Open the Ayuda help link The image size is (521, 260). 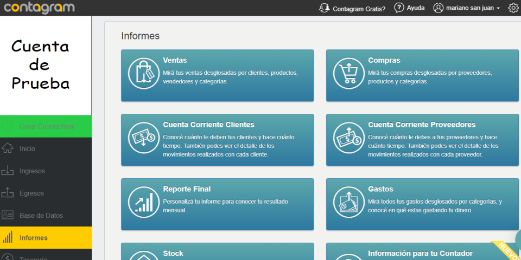[416, 8]
